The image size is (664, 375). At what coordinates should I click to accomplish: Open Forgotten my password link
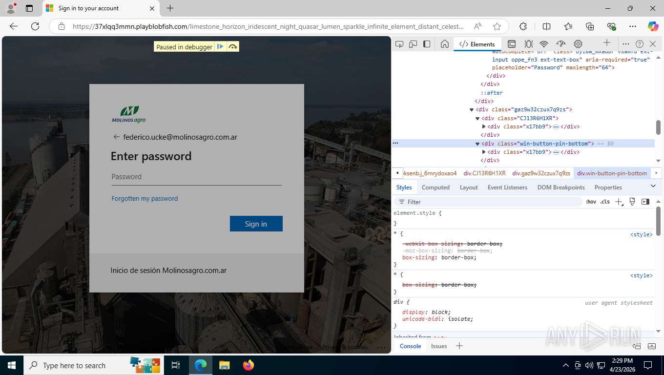point(145,199)
